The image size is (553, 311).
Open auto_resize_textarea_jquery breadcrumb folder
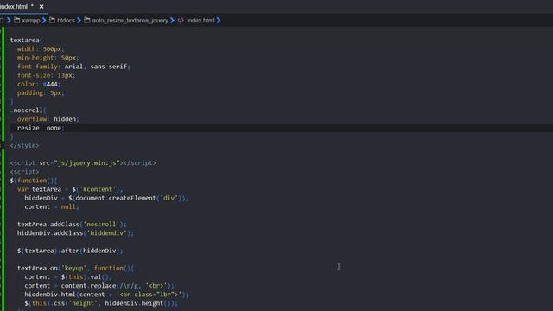130,21
